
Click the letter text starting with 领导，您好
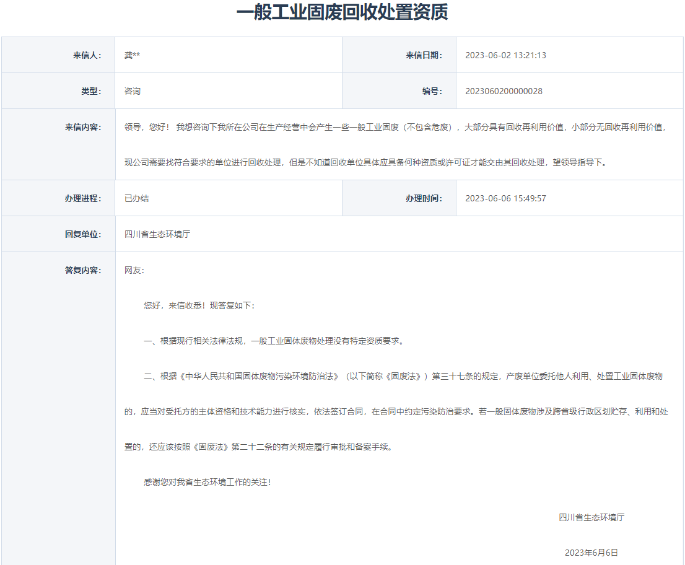tap(395, 127)
